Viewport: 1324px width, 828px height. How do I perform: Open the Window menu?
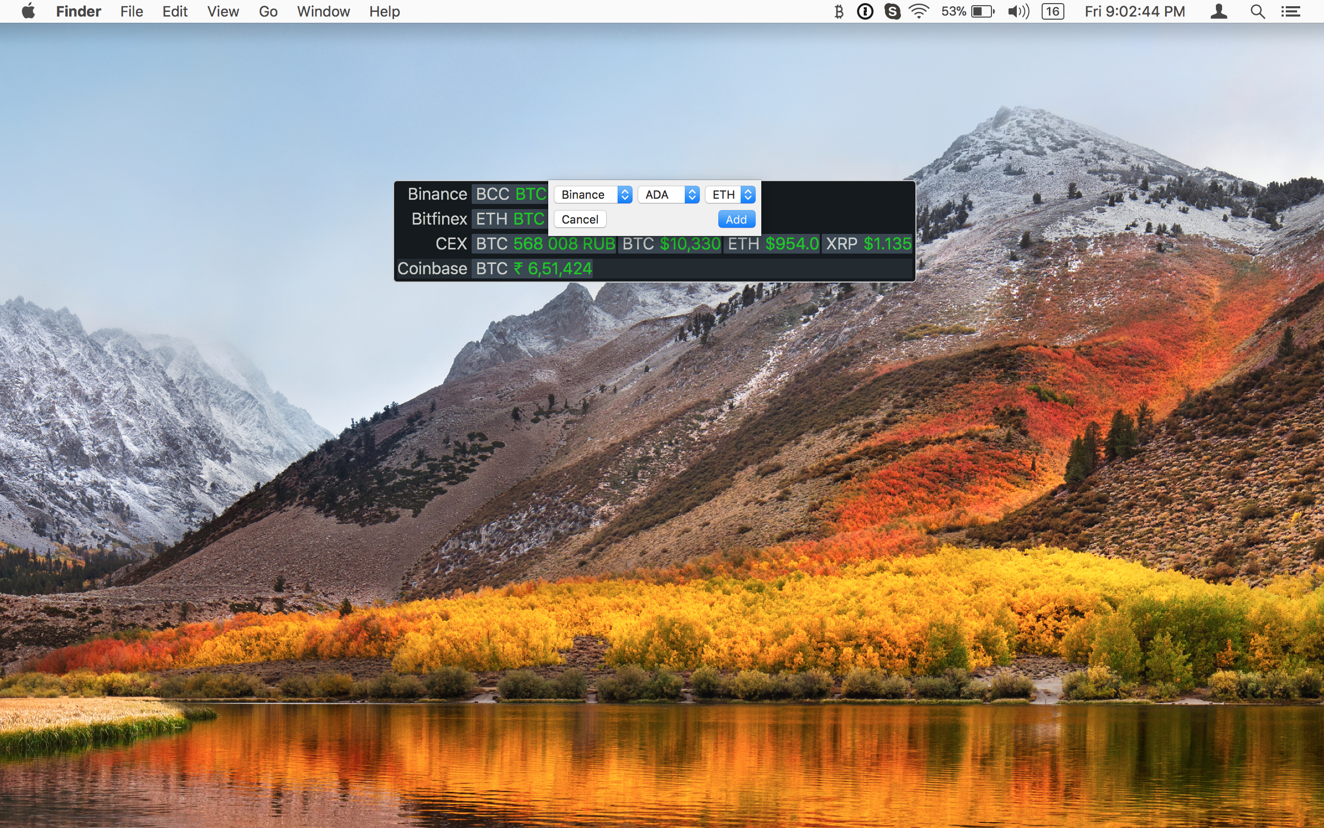(323, 11)
